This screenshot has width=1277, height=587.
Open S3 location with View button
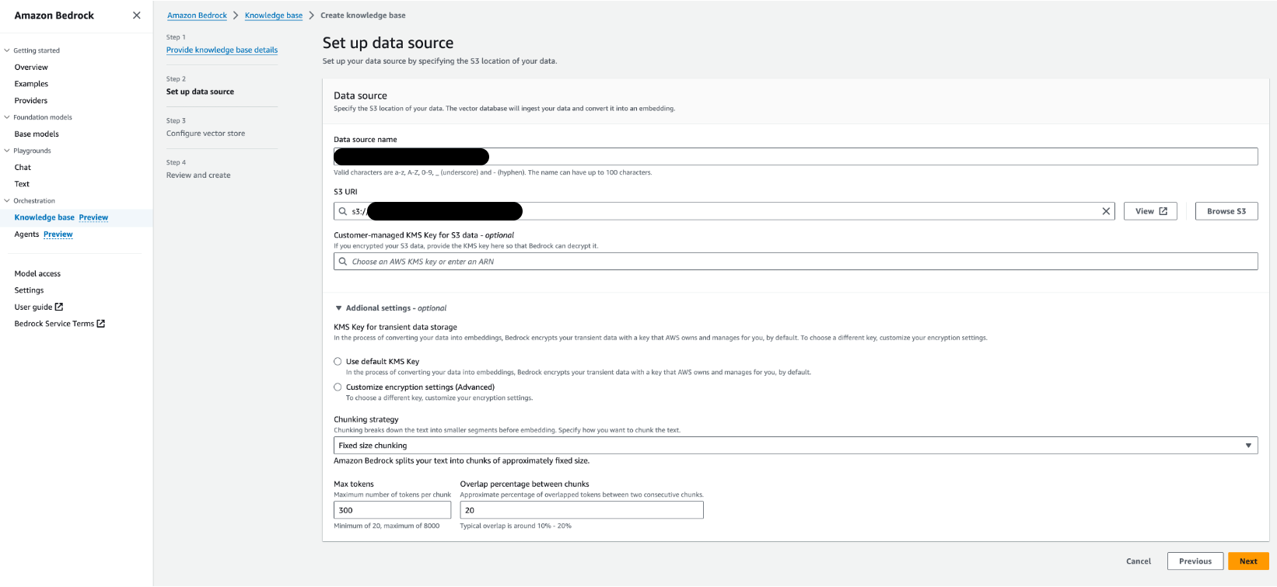(1150, 211)
